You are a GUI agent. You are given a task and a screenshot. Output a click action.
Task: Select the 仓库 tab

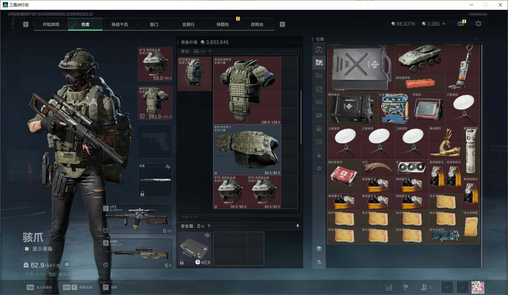[x=85, y=24]
